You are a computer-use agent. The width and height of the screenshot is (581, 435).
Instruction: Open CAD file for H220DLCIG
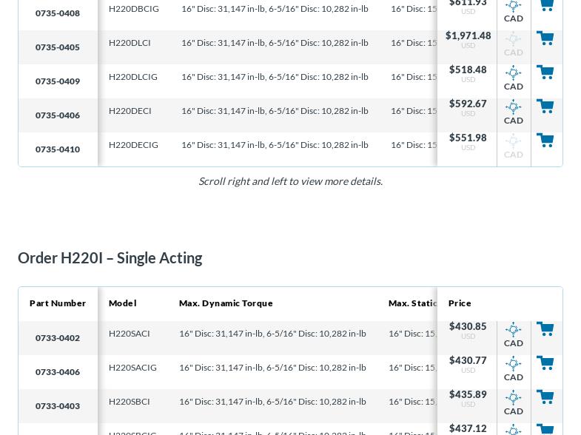click(513, 78)
